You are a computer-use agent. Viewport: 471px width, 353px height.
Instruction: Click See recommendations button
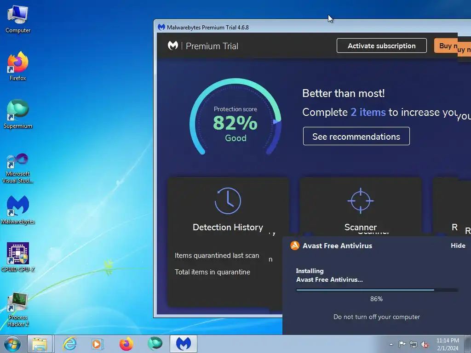[x=356, y=136]
